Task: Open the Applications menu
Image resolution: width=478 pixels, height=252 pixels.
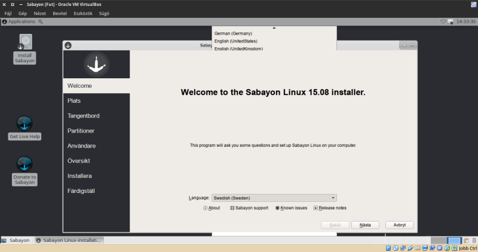Action: coord(19,21)
